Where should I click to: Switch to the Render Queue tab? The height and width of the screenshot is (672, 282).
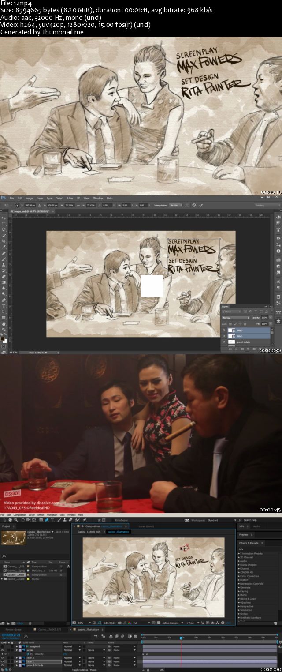point(13,629)
